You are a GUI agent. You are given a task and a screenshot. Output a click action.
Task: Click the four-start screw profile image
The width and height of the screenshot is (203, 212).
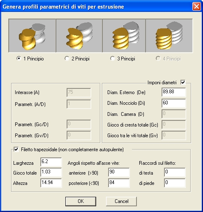169,36
